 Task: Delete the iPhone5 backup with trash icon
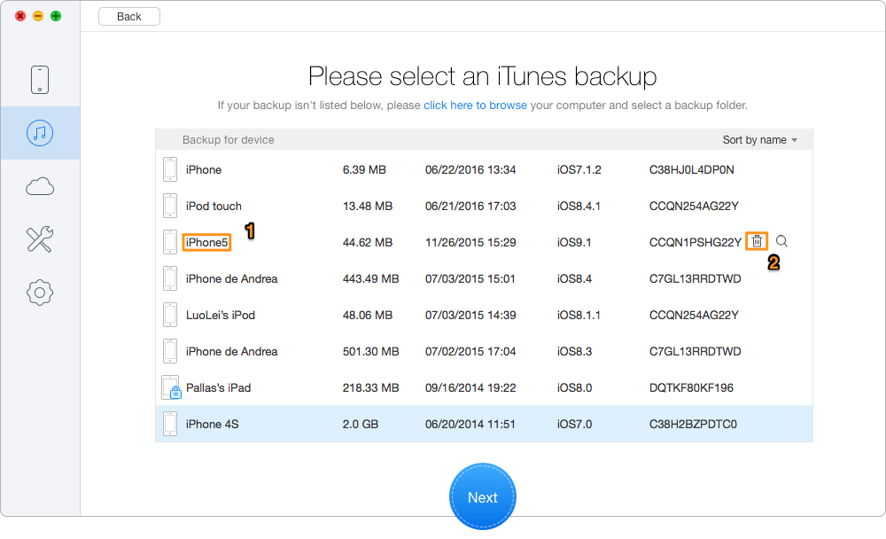point(757,241)
